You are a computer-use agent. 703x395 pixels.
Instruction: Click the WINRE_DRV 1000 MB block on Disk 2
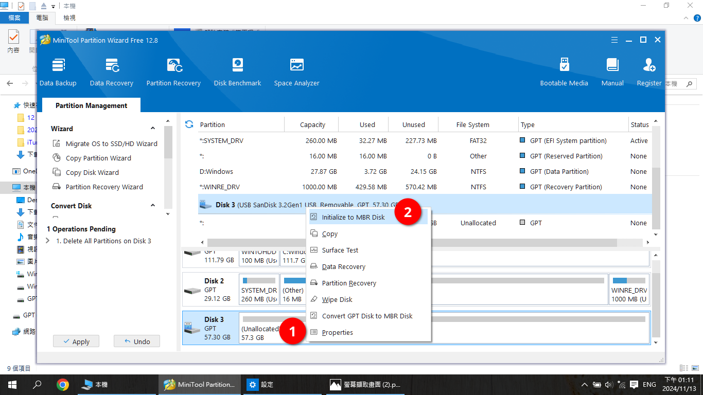tap(629, 290)
